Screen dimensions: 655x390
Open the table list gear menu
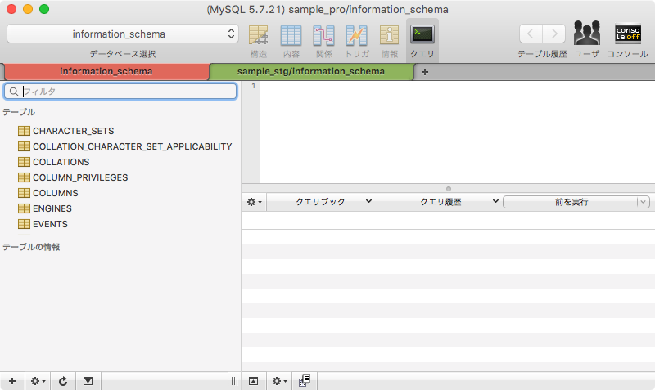(x=38, y=381)
